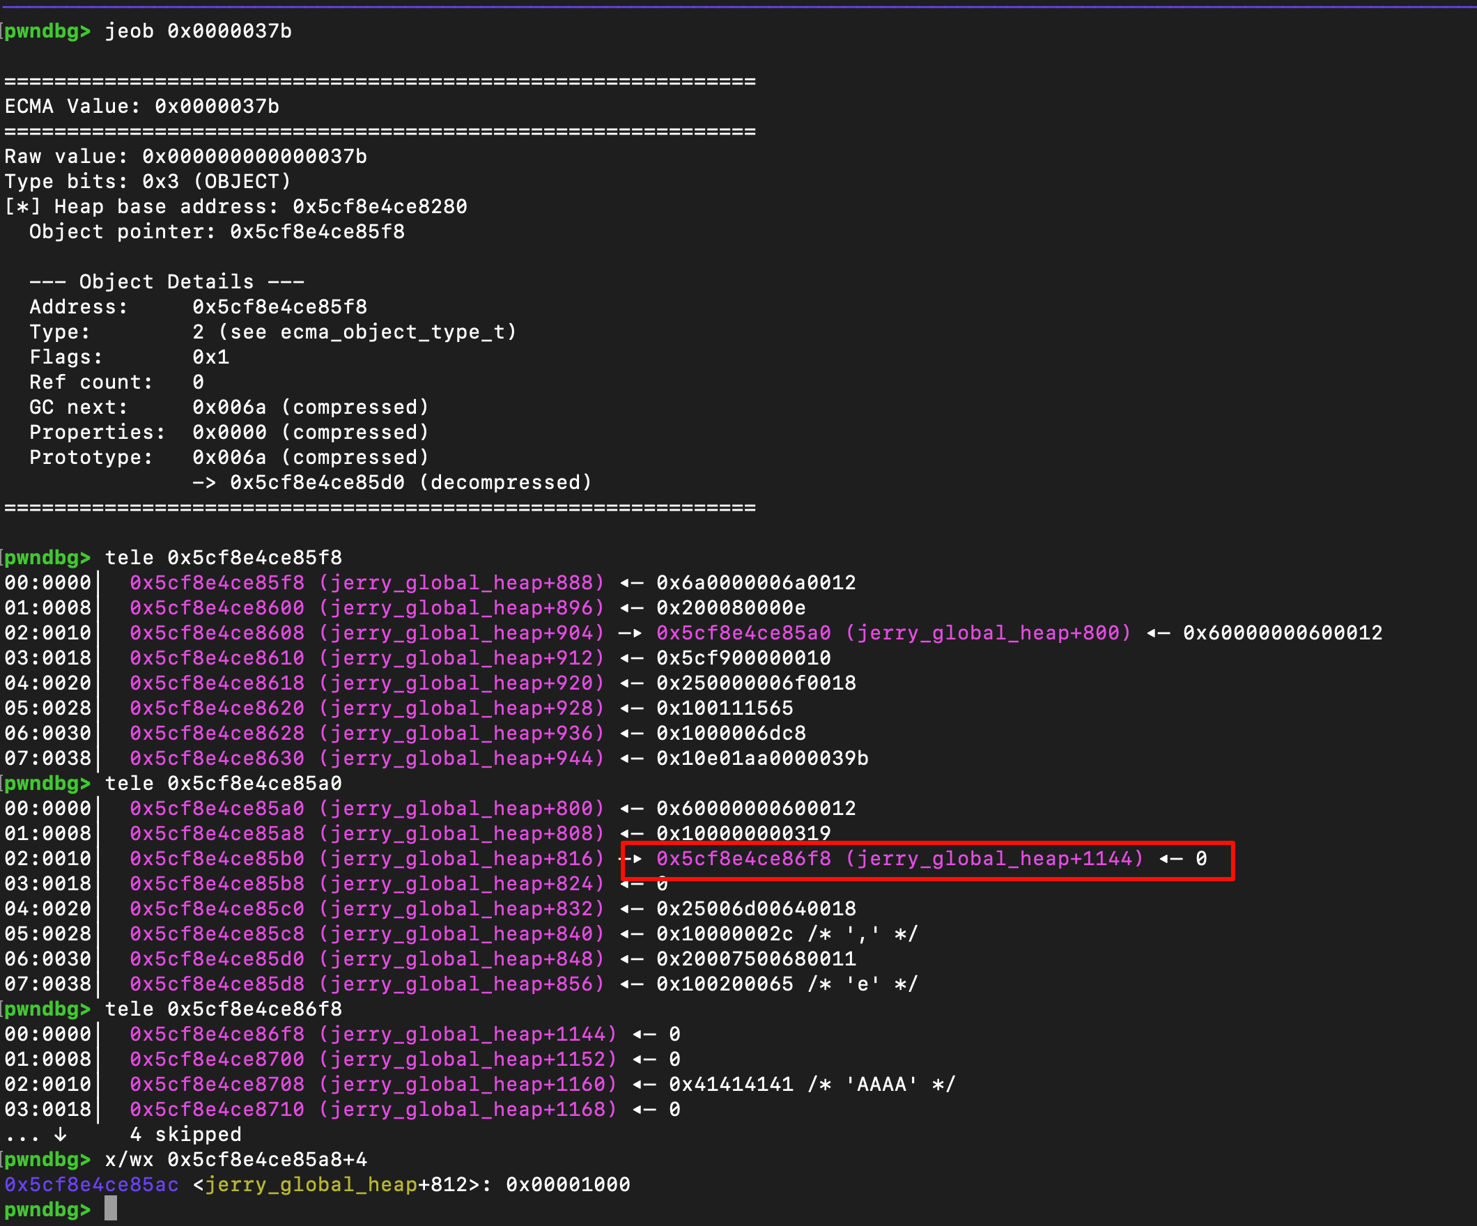This screenshot has height=1226, width=1477.
Task: Click the 0x100200065 value with 'e' comment
Action: 725,984
